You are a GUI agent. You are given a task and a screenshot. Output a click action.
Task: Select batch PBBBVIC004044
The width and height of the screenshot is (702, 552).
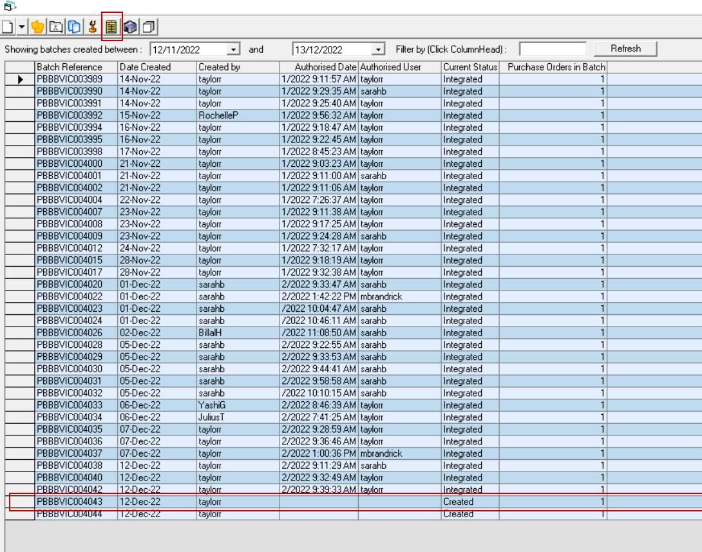[76, 515]
